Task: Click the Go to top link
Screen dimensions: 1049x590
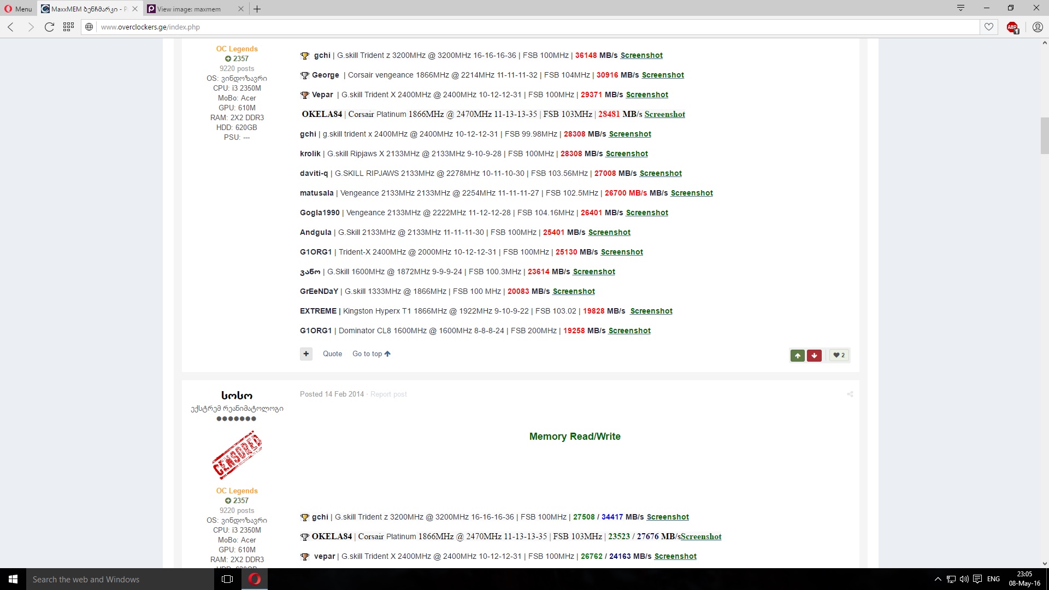Action: click(371, 353)
